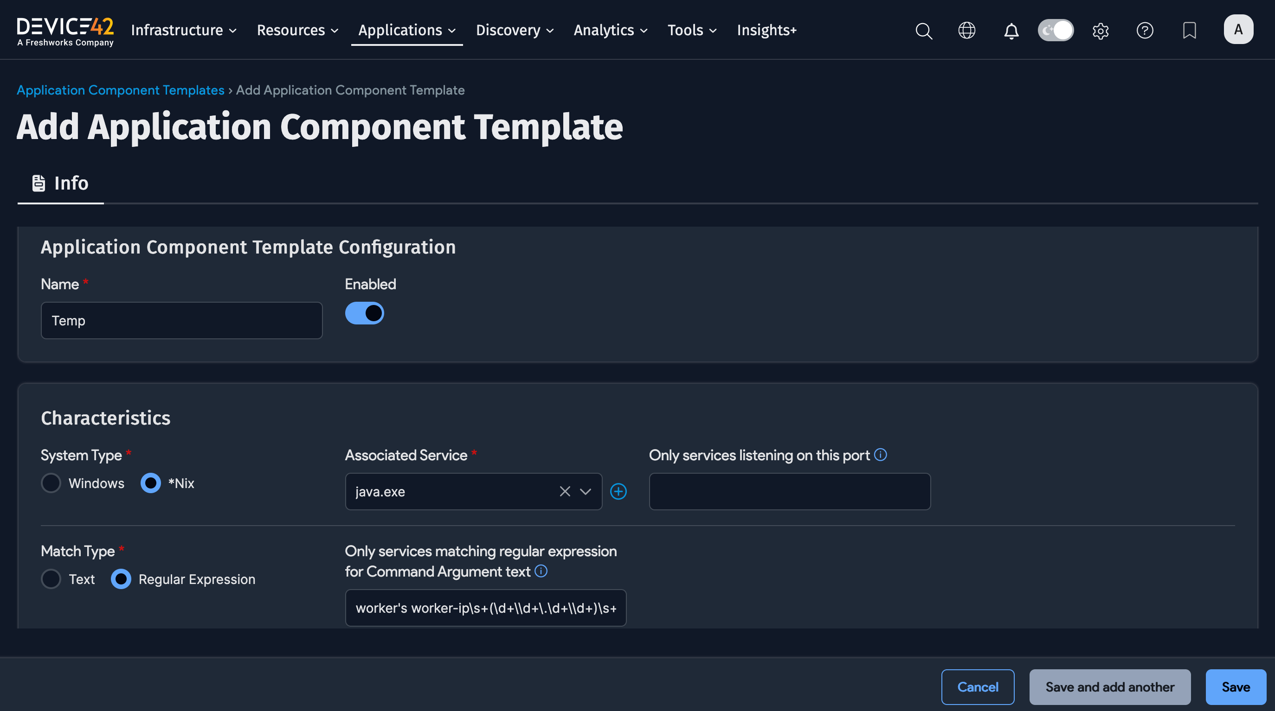This screenshot has width=1275, height=711.
Task: Open the Insights+ menu item
Action: [x=766, y=30]
